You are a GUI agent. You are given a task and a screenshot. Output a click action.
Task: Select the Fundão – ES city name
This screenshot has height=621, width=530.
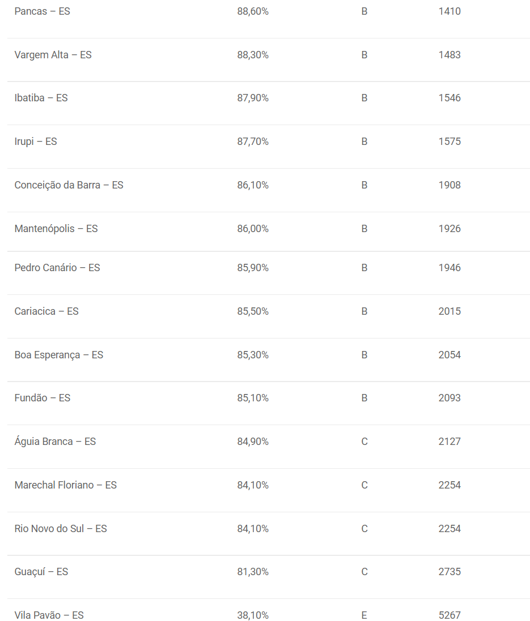(x=42, y=398)
